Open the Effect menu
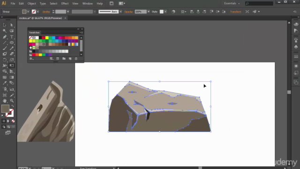Image resolution: width=300 pixels, height=169 pixels. [x=65, y=3]
